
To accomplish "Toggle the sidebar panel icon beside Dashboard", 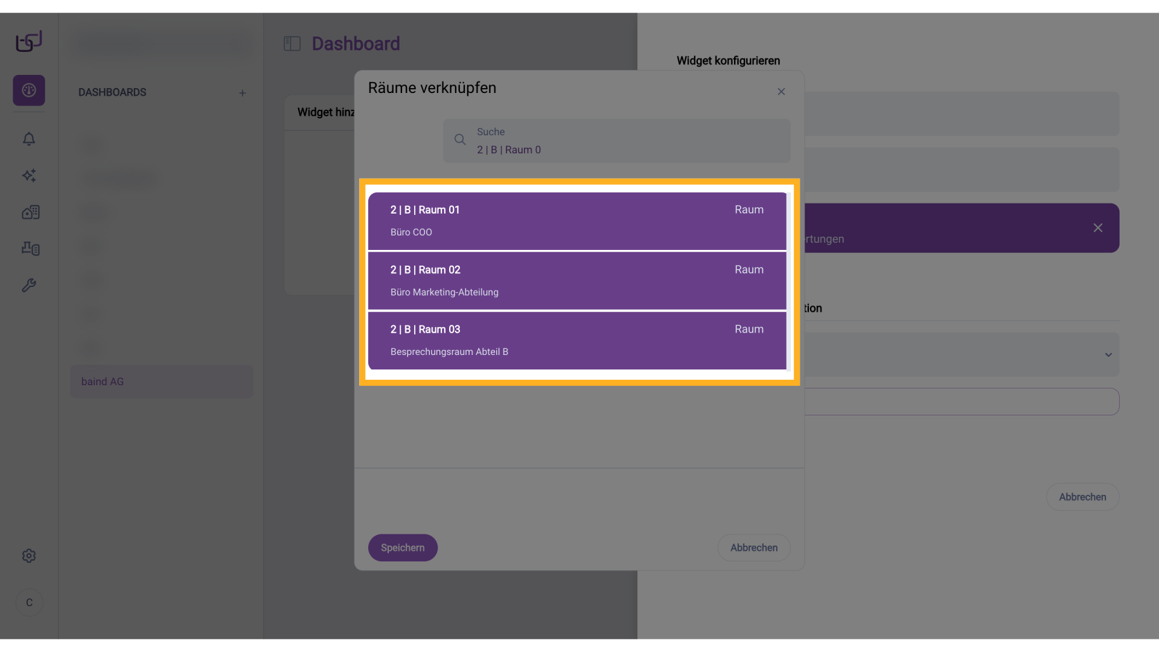I will [292, 43].
